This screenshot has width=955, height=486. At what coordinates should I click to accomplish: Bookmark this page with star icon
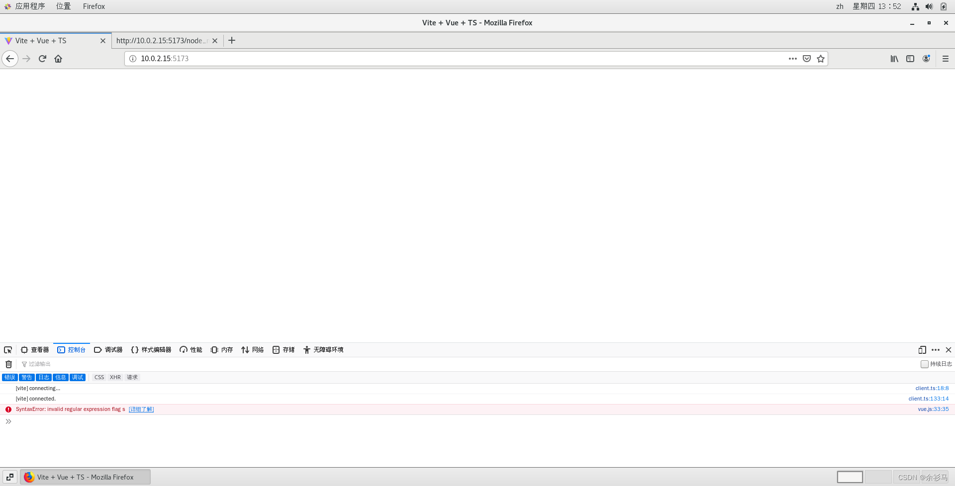point(821,59)
